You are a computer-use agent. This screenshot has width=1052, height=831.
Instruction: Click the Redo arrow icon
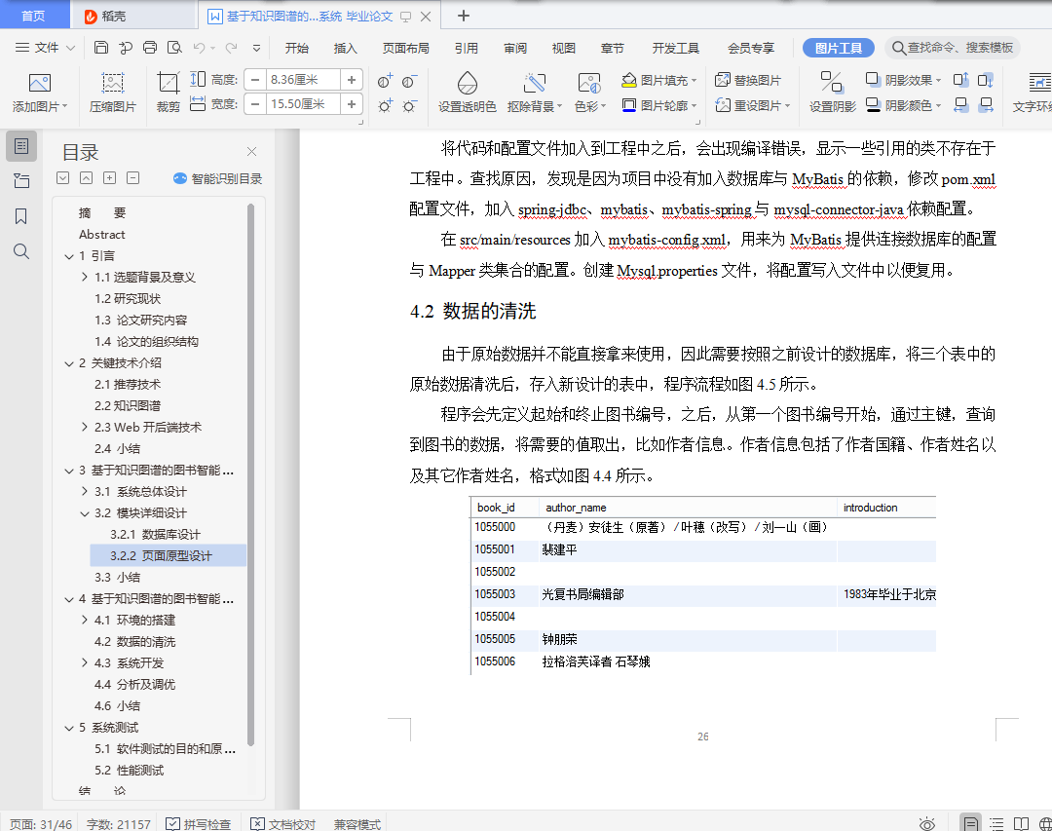point(232,48)
